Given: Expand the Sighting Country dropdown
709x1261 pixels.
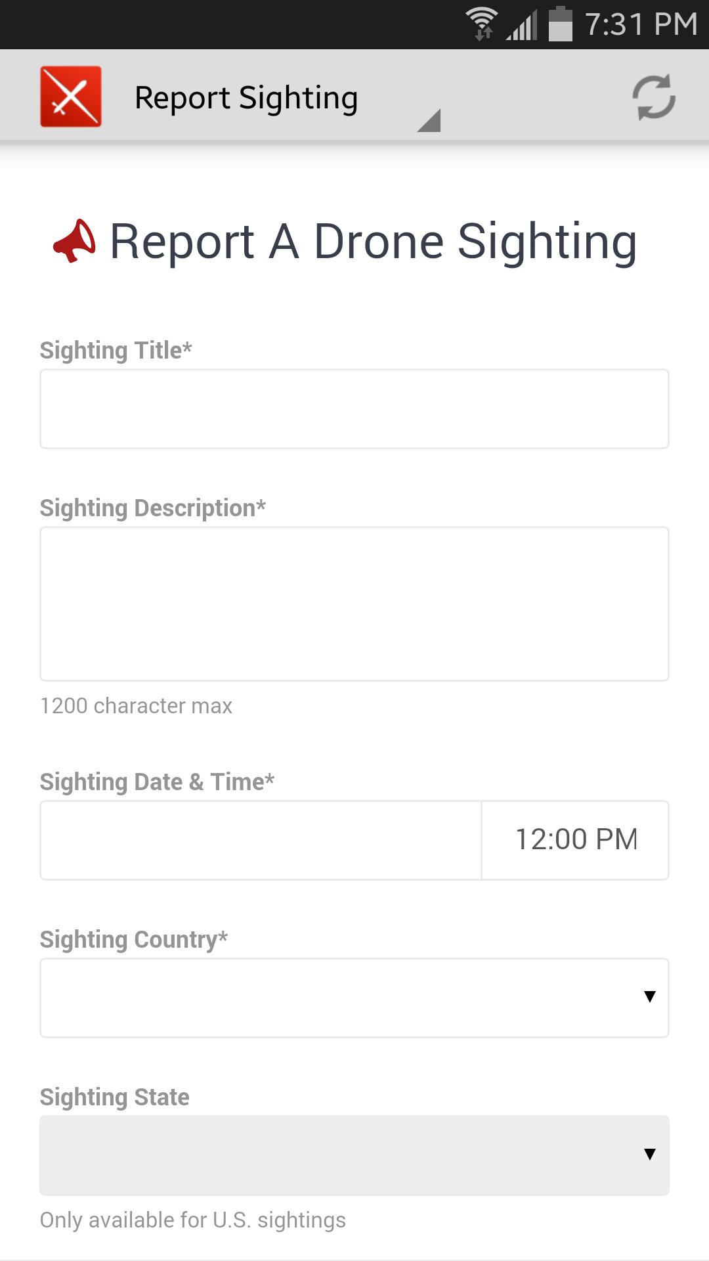Looking at the screenshot, I should coord(354,998).
